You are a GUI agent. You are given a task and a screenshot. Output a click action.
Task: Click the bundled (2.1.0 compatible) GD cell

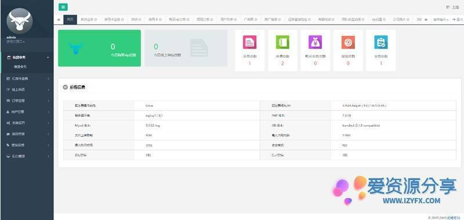coord(393,125)
